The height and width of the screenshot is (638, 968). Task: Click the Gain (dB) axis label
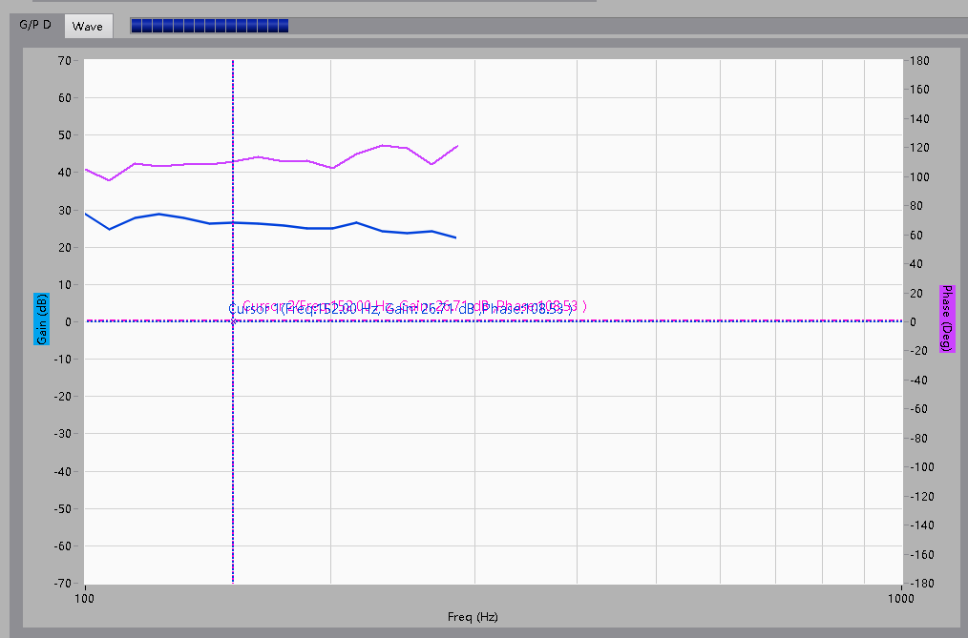[x=41, y=319]
